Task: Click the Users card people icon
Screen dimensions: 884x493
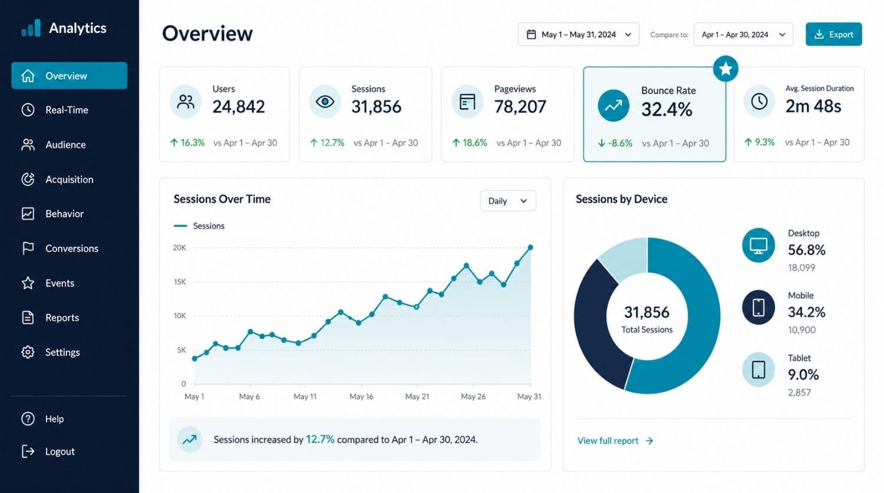Action: [186, 102]
